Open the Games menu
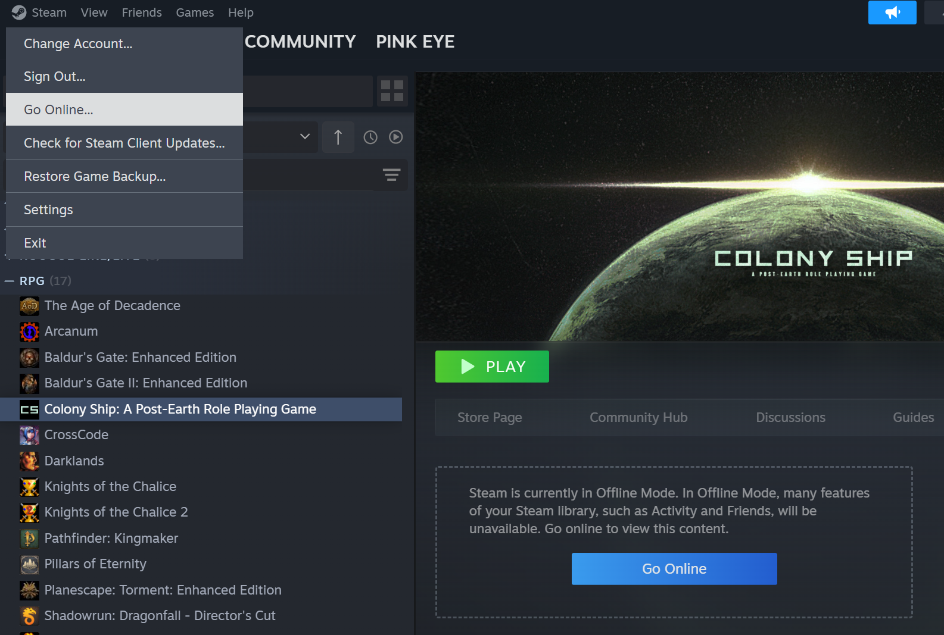 coord(195,12)
